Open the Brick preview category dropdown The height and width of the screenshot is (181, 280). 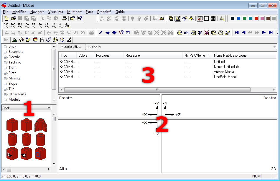(x=49, y=108)
